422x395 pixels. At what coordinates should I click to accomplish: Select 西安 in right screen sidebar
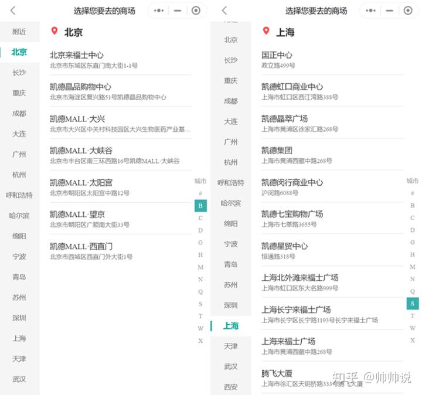[x=231, y=387]
